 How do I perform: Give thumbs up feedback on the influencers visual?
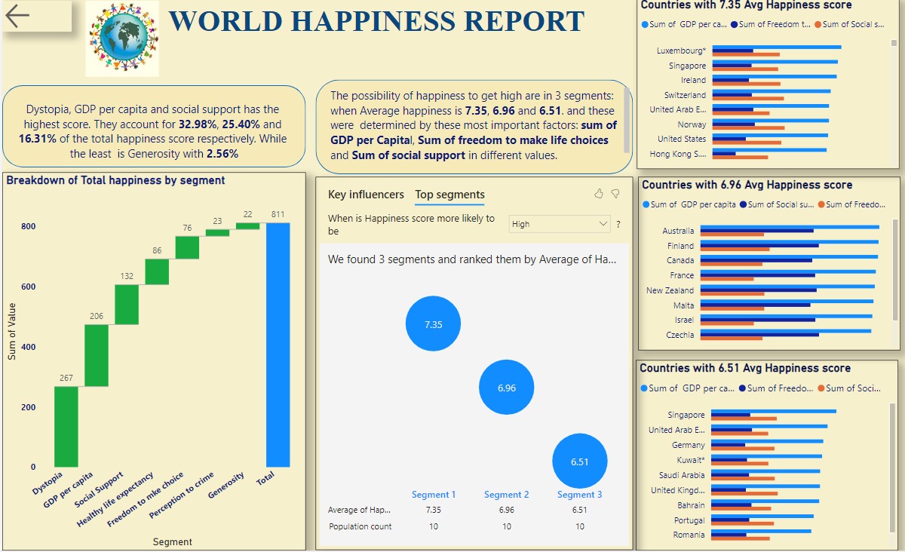coord(597,194)
